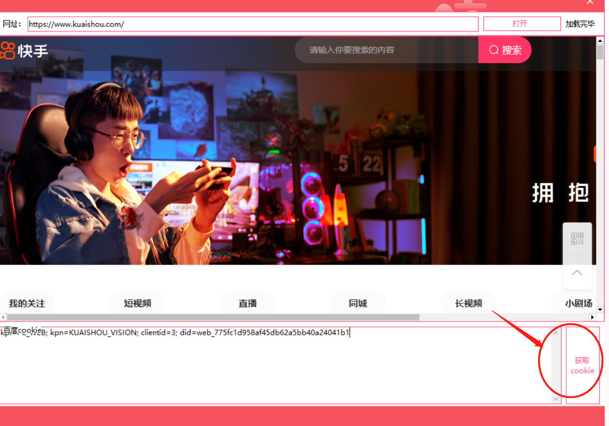Click the 获取 cookie button
The width and height of the screenshot is (609, 426).
click(x=582, y=365)
